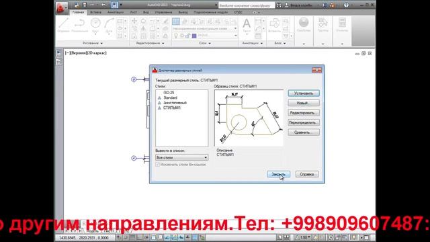Open the Layer Properties manager icon

click(x=176, y=22)
